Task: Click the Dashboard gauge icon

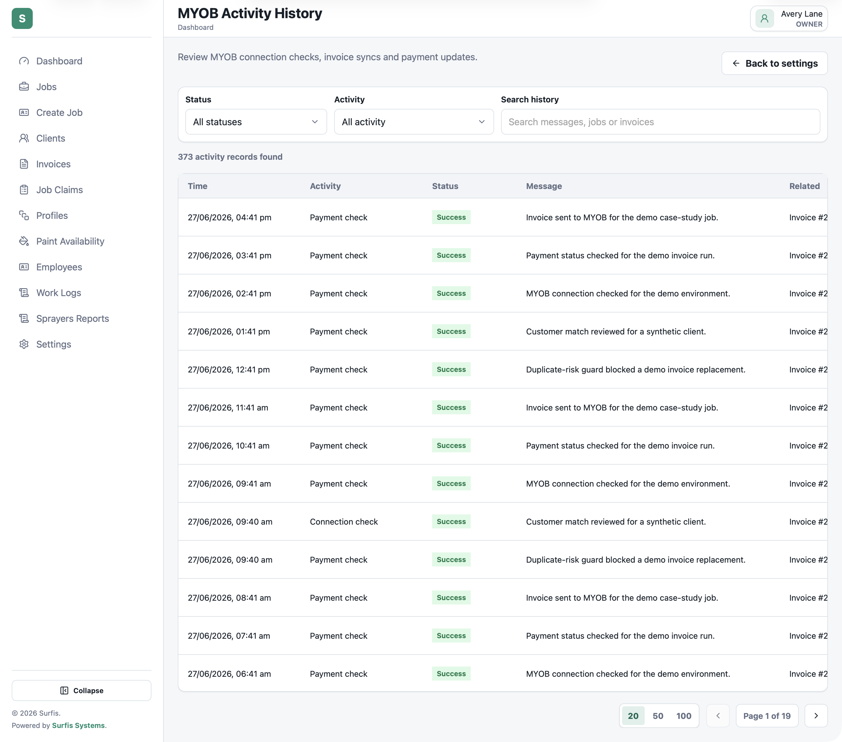Action: (x=24, y=61)
